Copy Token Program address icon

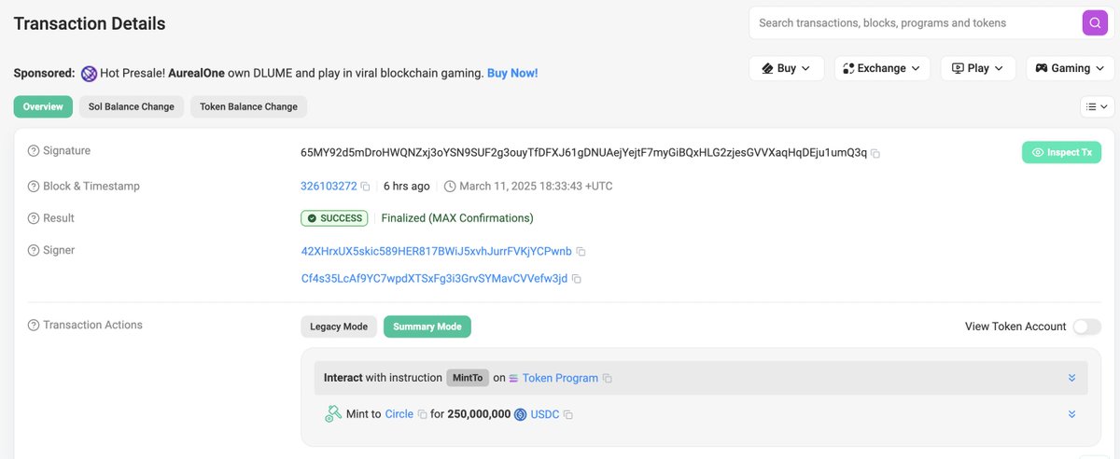pos(607,379)
